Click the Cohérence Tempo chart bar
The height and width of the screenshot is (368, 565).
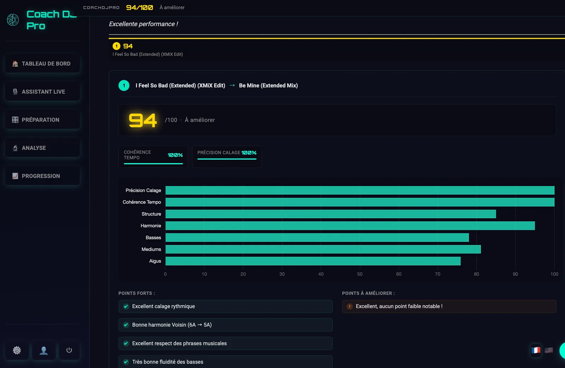click(360, 202)
